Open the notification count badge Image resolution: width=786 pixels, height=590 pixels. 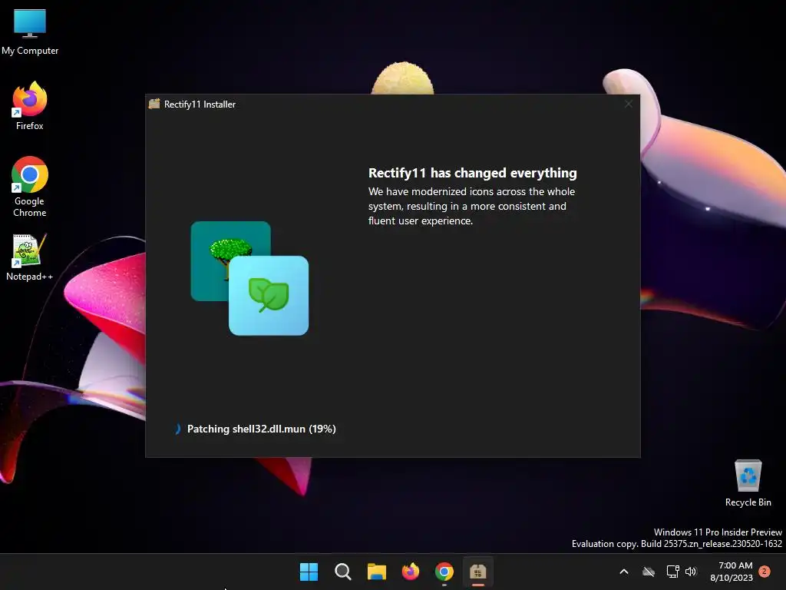pyautogui.click(x=765, y=572)
